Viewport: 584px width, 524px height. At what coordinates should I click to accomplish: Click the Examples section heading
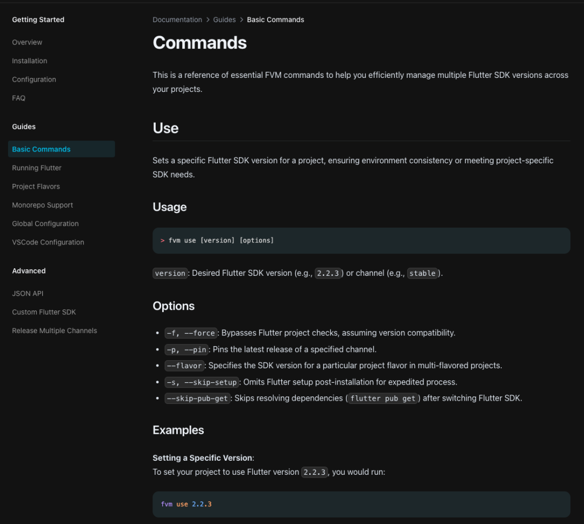click(x=178, y=430)
